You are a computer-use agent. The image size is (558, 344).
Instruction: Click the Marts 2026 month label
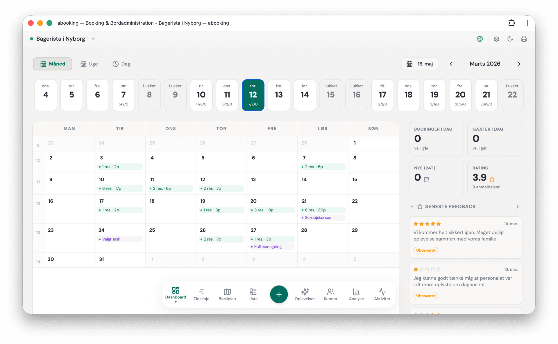485,64
